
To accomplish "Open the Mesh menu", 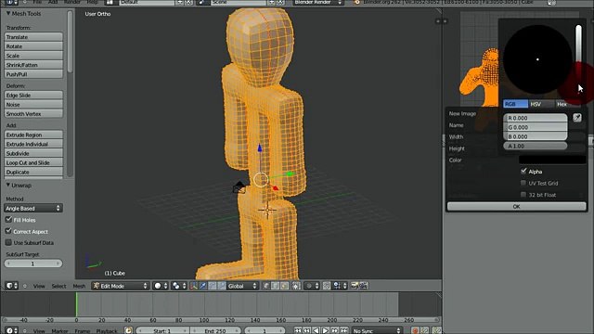I will point(79,287).
